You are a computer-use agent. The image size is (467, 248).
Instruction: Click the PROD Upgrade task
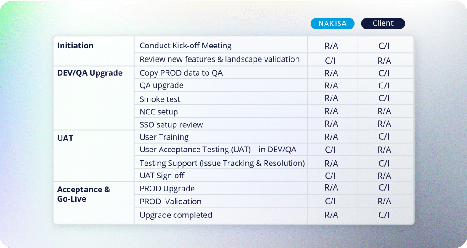(x=167, y=188)
